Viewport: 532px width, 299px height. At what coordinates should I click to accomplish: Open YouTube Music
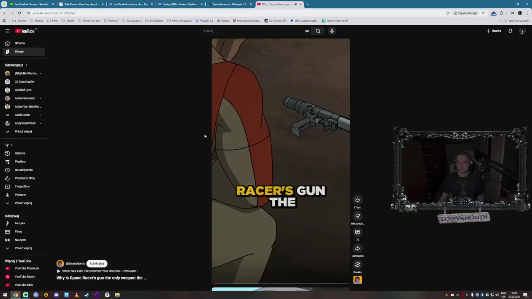click(x=23, y=277)
